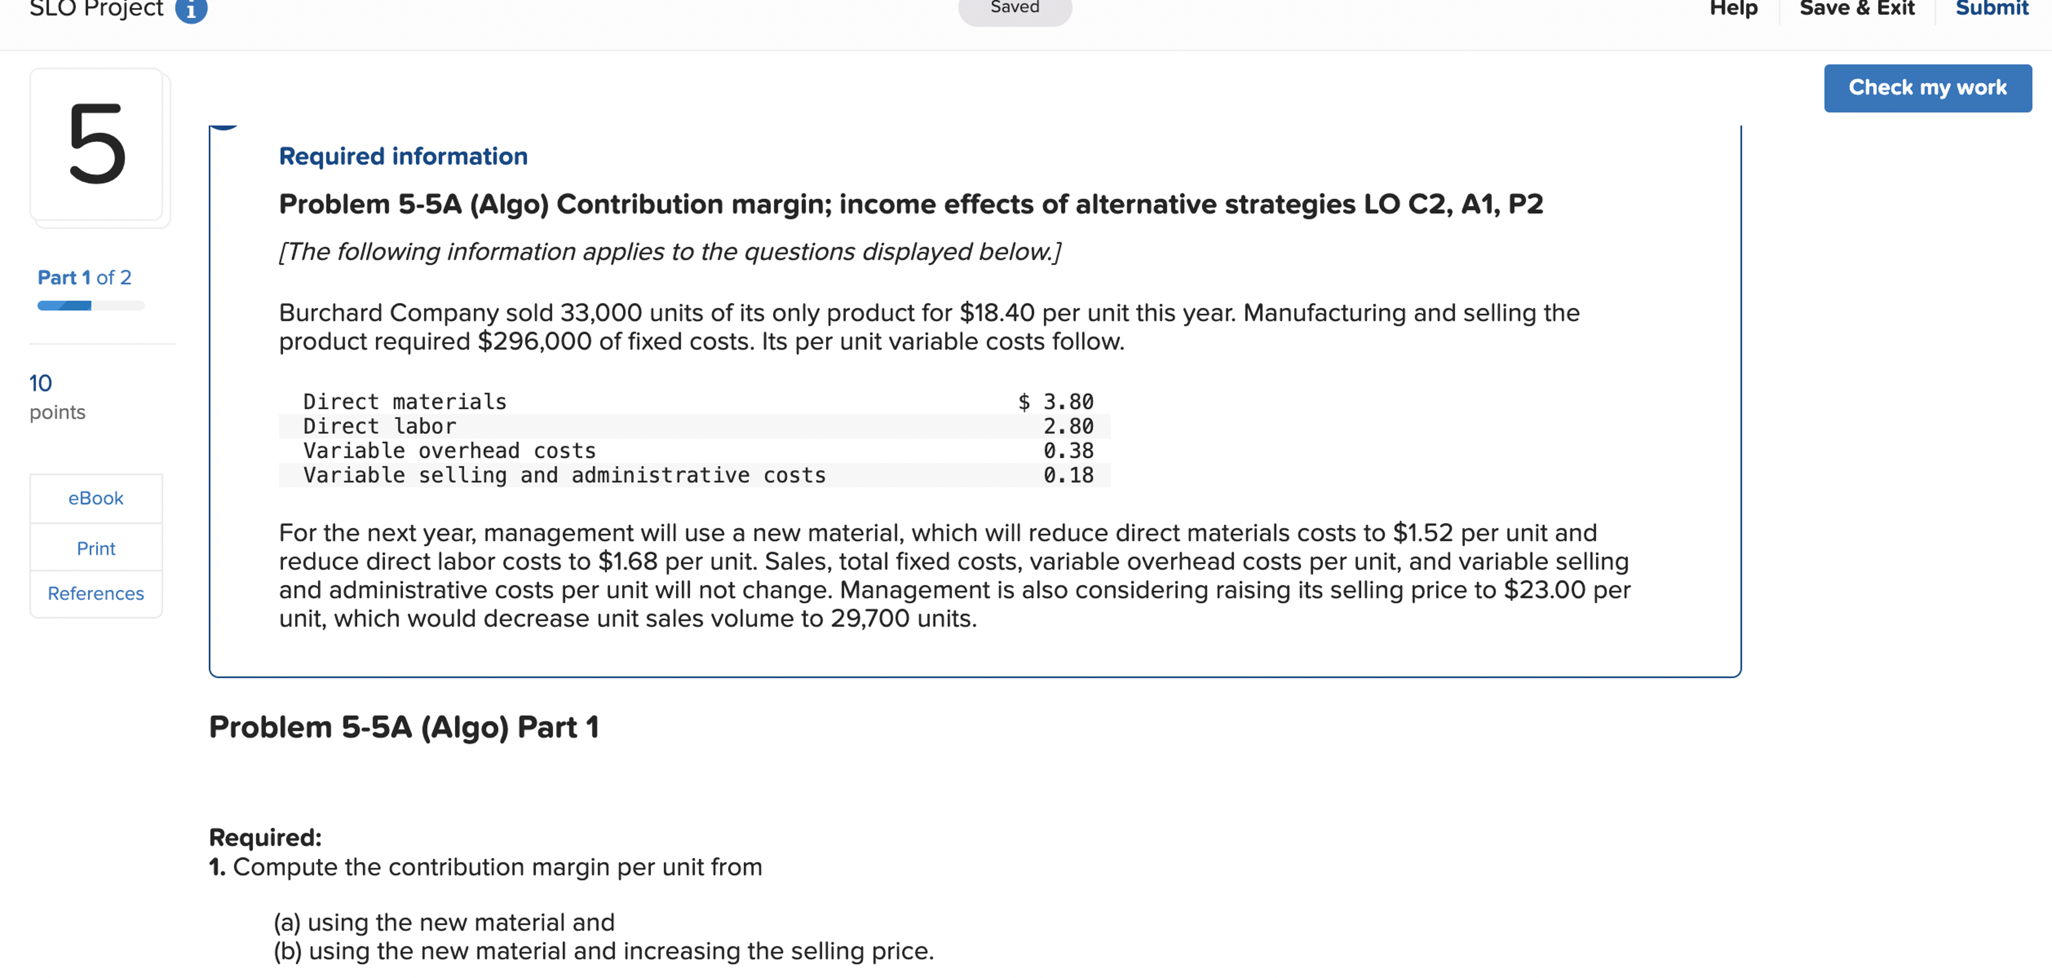Click the Print option in the sidebar

[x=95, y=548]
